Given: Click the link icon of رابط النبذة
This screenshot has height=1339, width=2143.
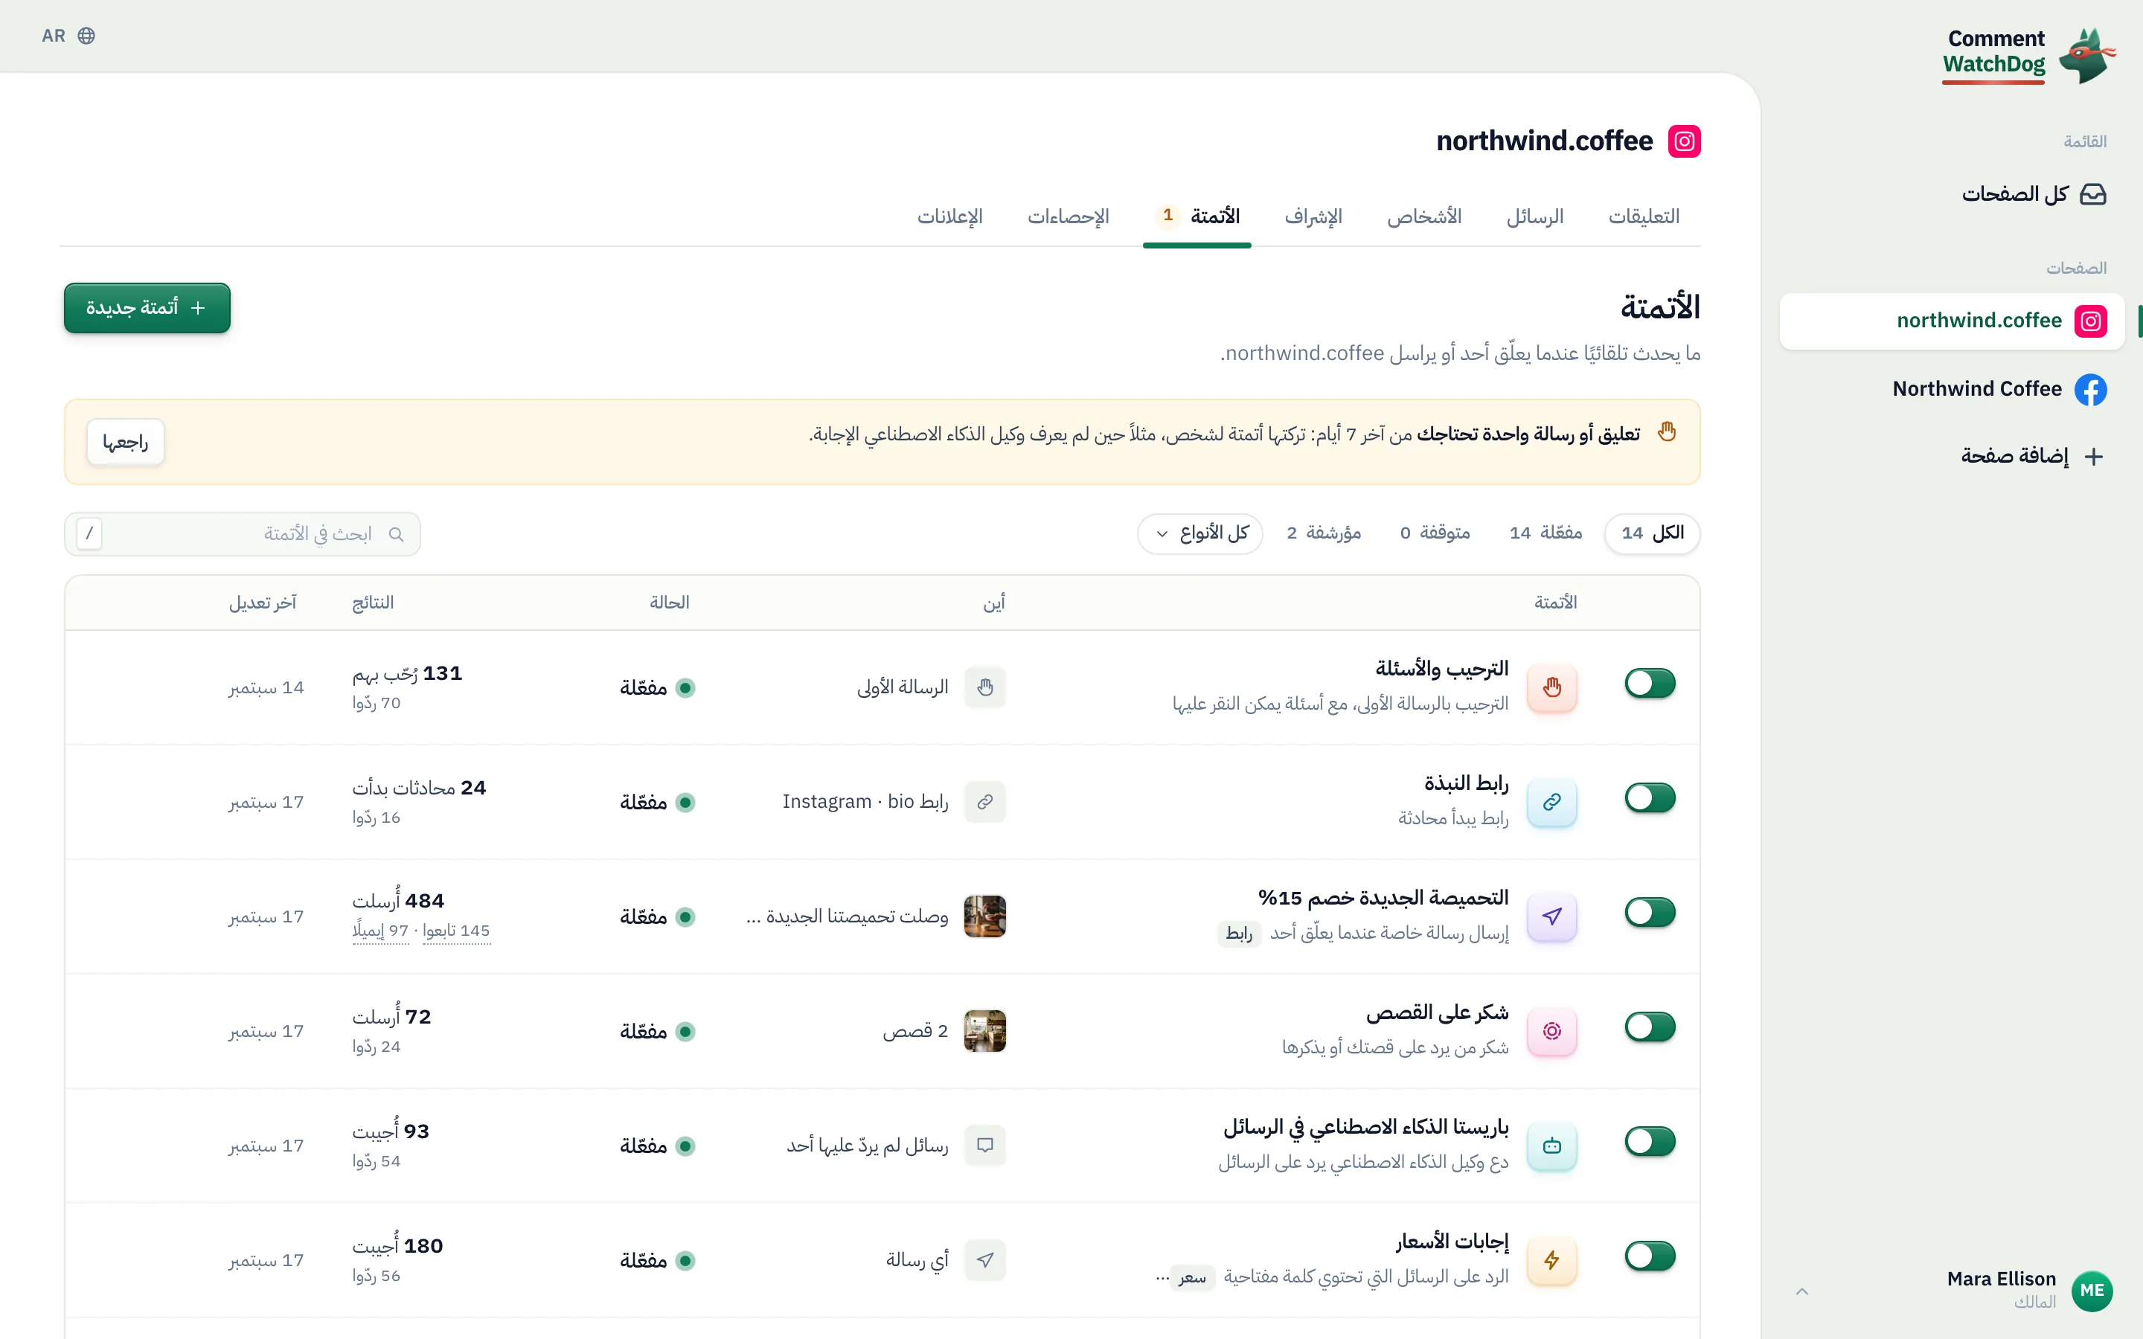Looking at the screenshot, I should (1551, 801).
